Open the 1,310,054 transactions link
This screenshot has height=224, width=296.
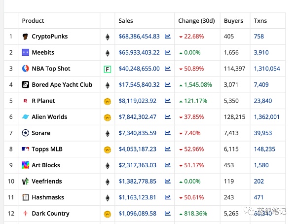point(266,69)
